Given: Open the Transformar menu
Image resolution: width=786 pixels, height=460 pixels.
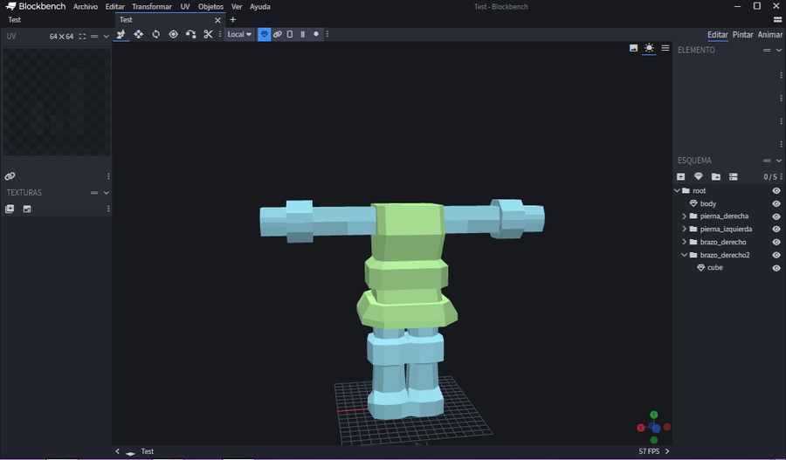Looking at the screenshot, I should pyautogui.click(x=152, y=6).
